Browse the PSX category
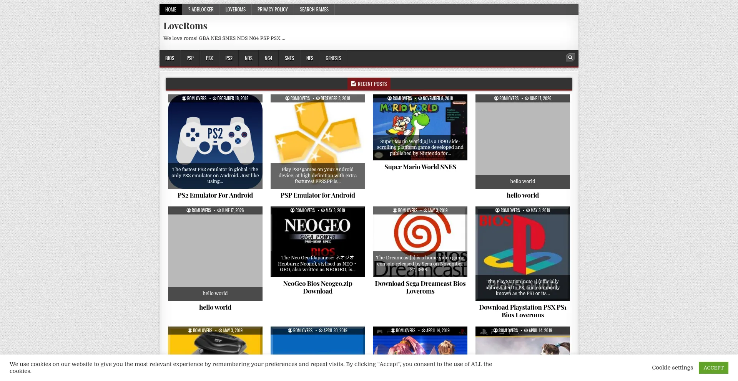 point(209,58)
